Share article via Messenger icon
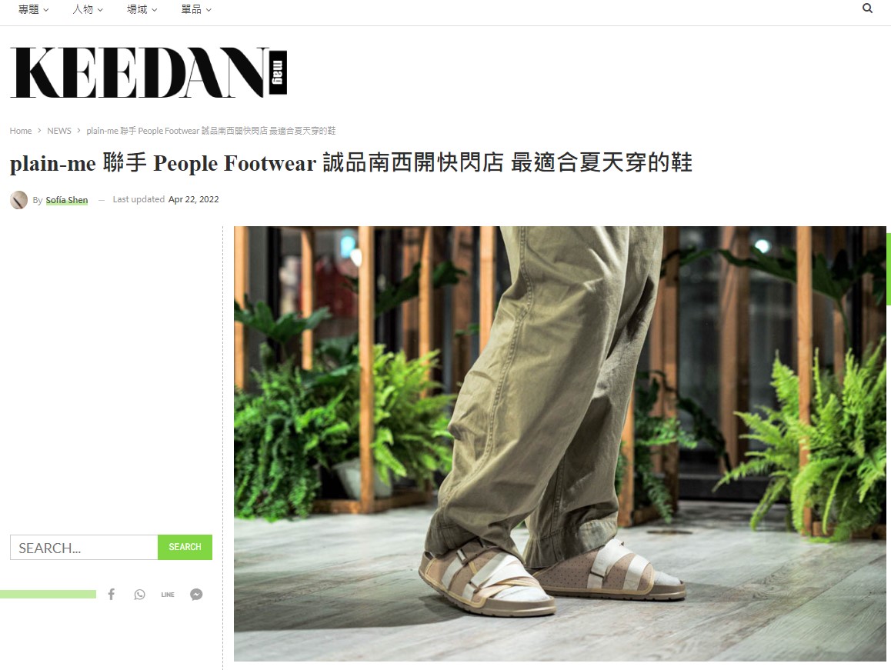 coord(196,595)
